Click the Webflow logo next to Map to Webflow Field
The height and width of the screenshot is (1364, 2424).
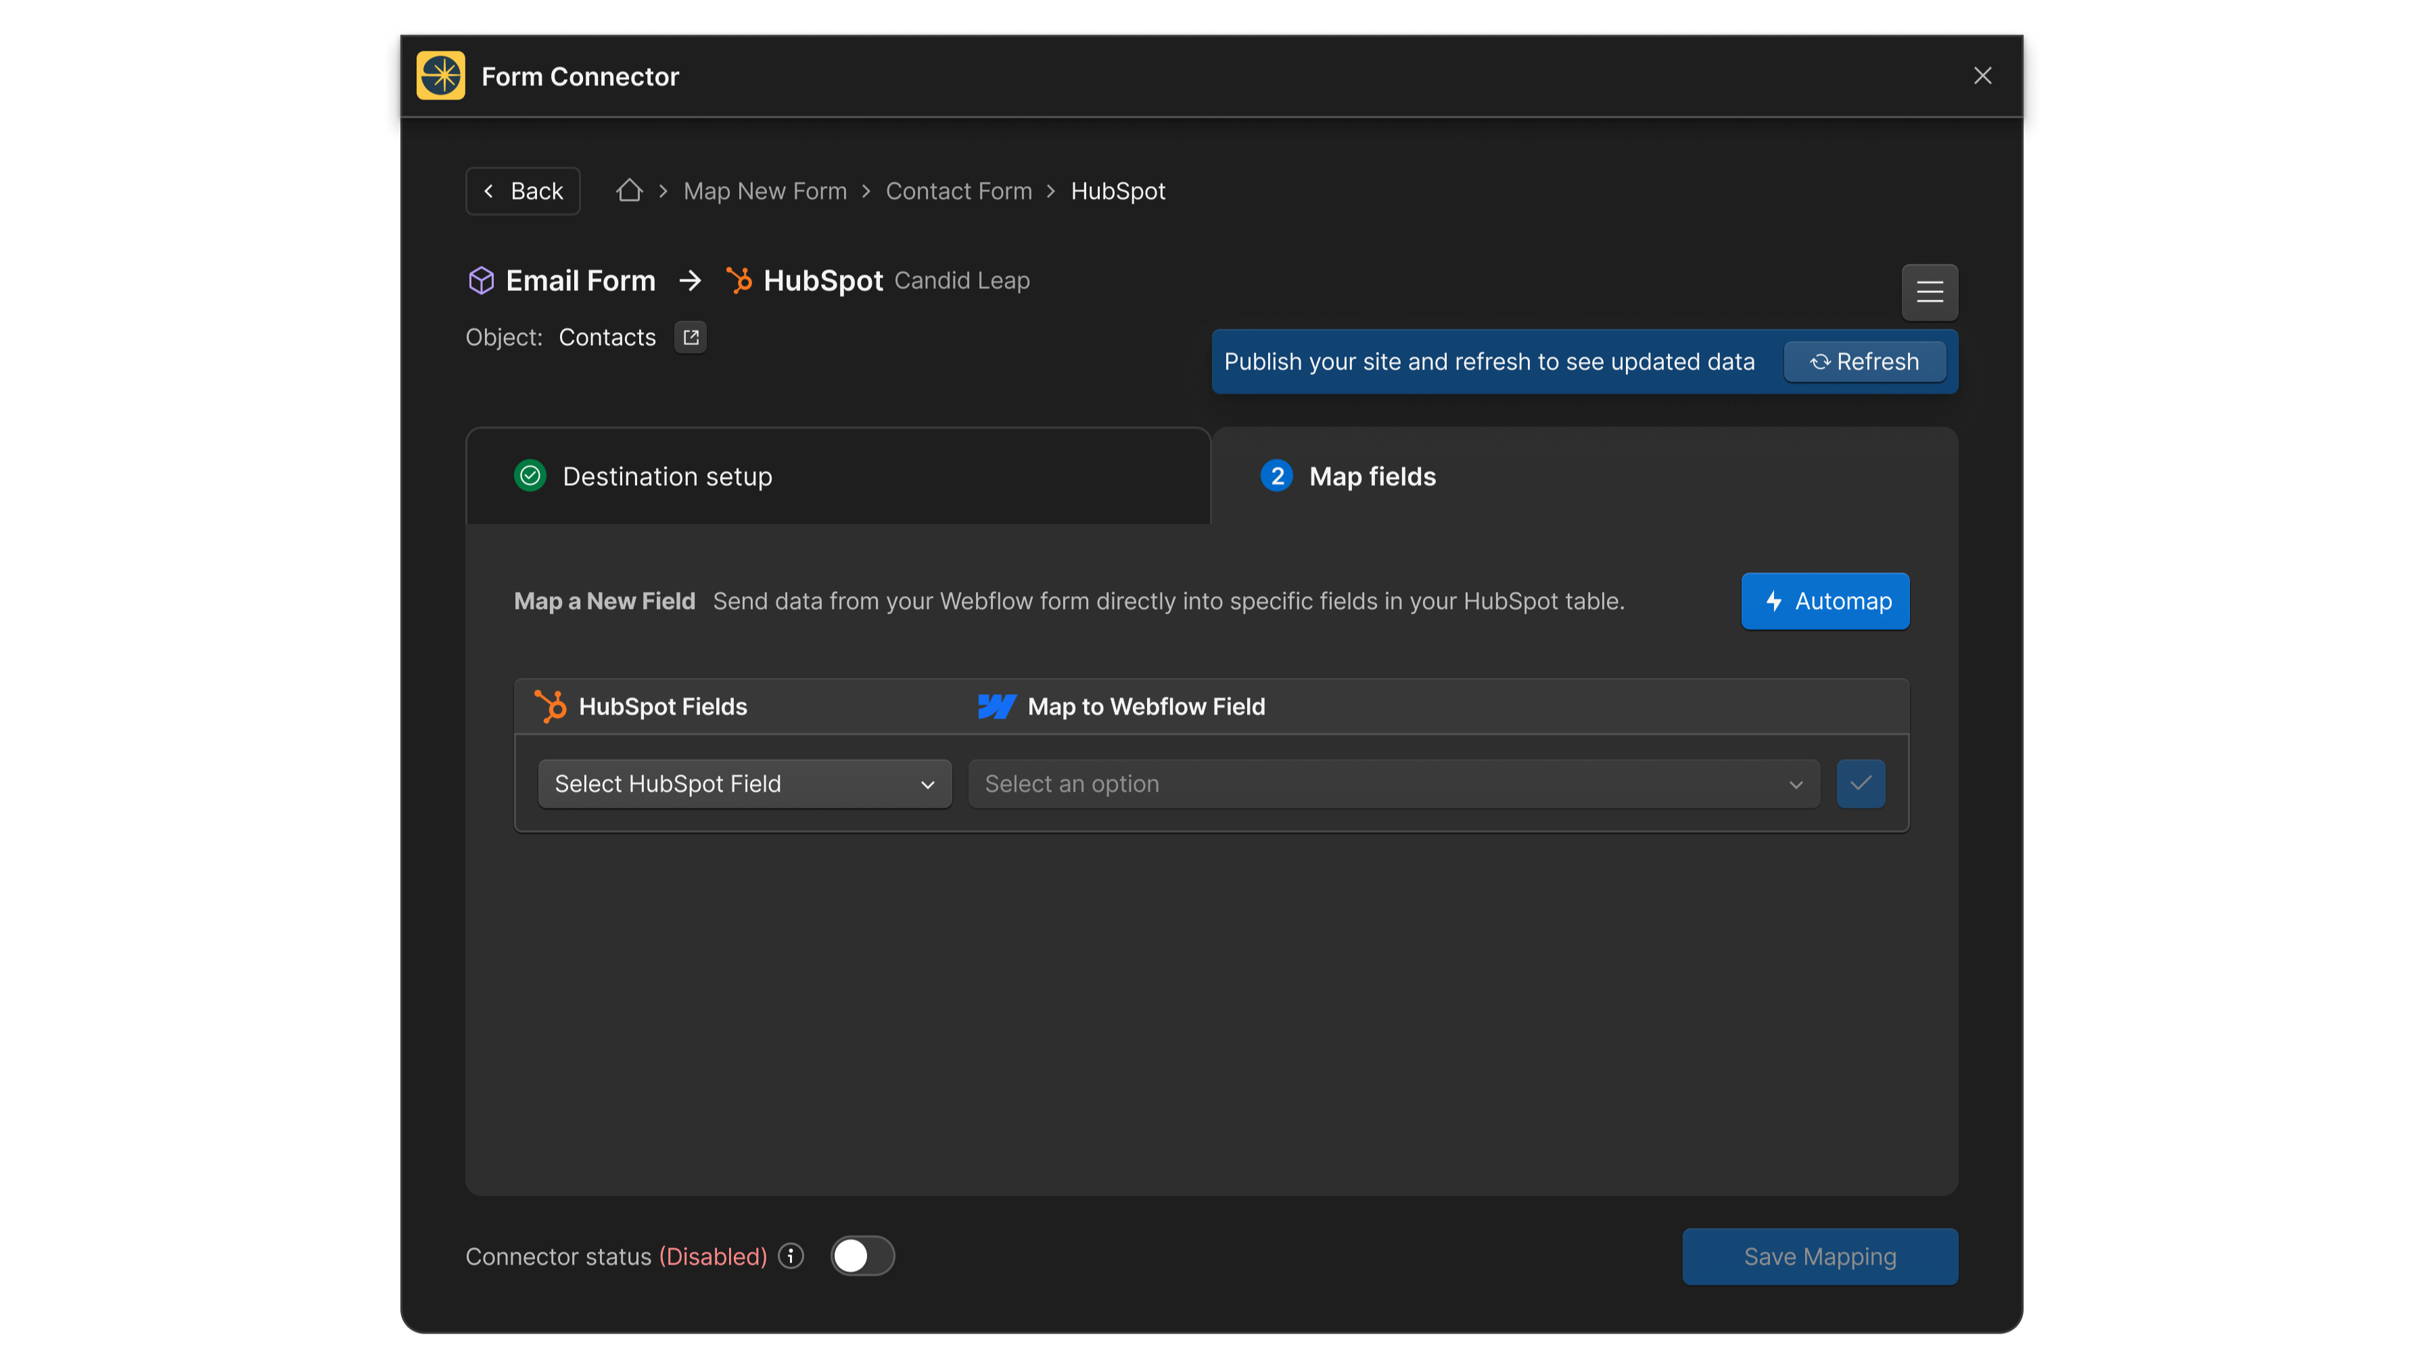996,706
